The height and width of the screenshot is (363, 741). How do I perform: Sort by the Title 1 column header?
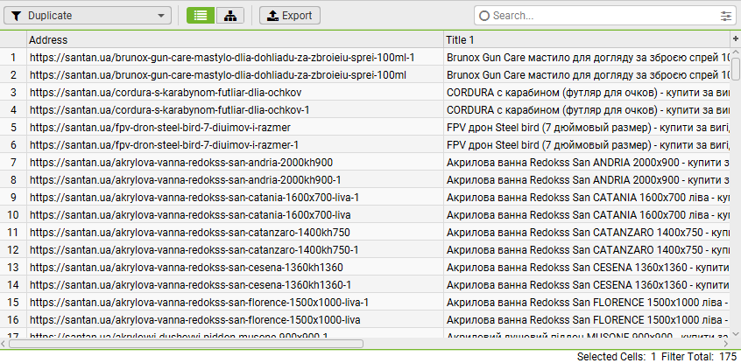tap(585, 39)
